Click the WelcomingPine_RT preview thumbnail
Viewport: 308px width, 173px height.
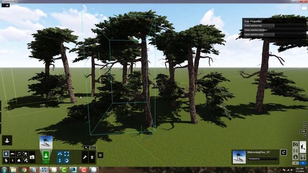239,157
